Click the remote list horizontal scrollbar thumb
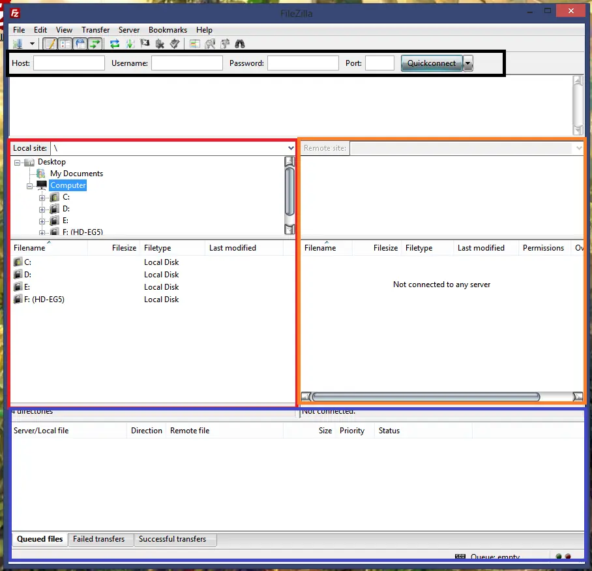Viewport: 592px width, 571px height. point(426,396)
